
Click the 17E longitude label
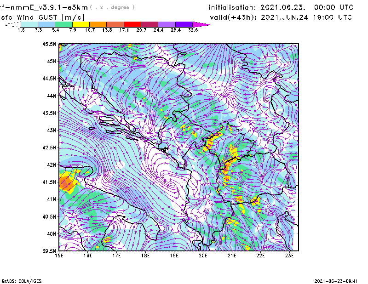[x=117, y=256]
